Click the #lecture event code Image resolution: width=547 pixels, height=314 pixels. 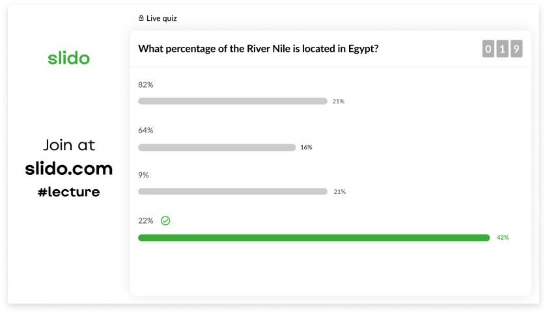[69, 192]
